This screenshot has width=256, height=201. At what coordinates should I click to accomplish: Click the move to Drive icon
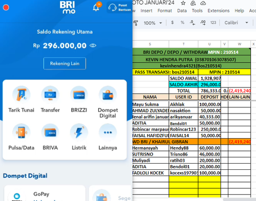coord(193,3)
